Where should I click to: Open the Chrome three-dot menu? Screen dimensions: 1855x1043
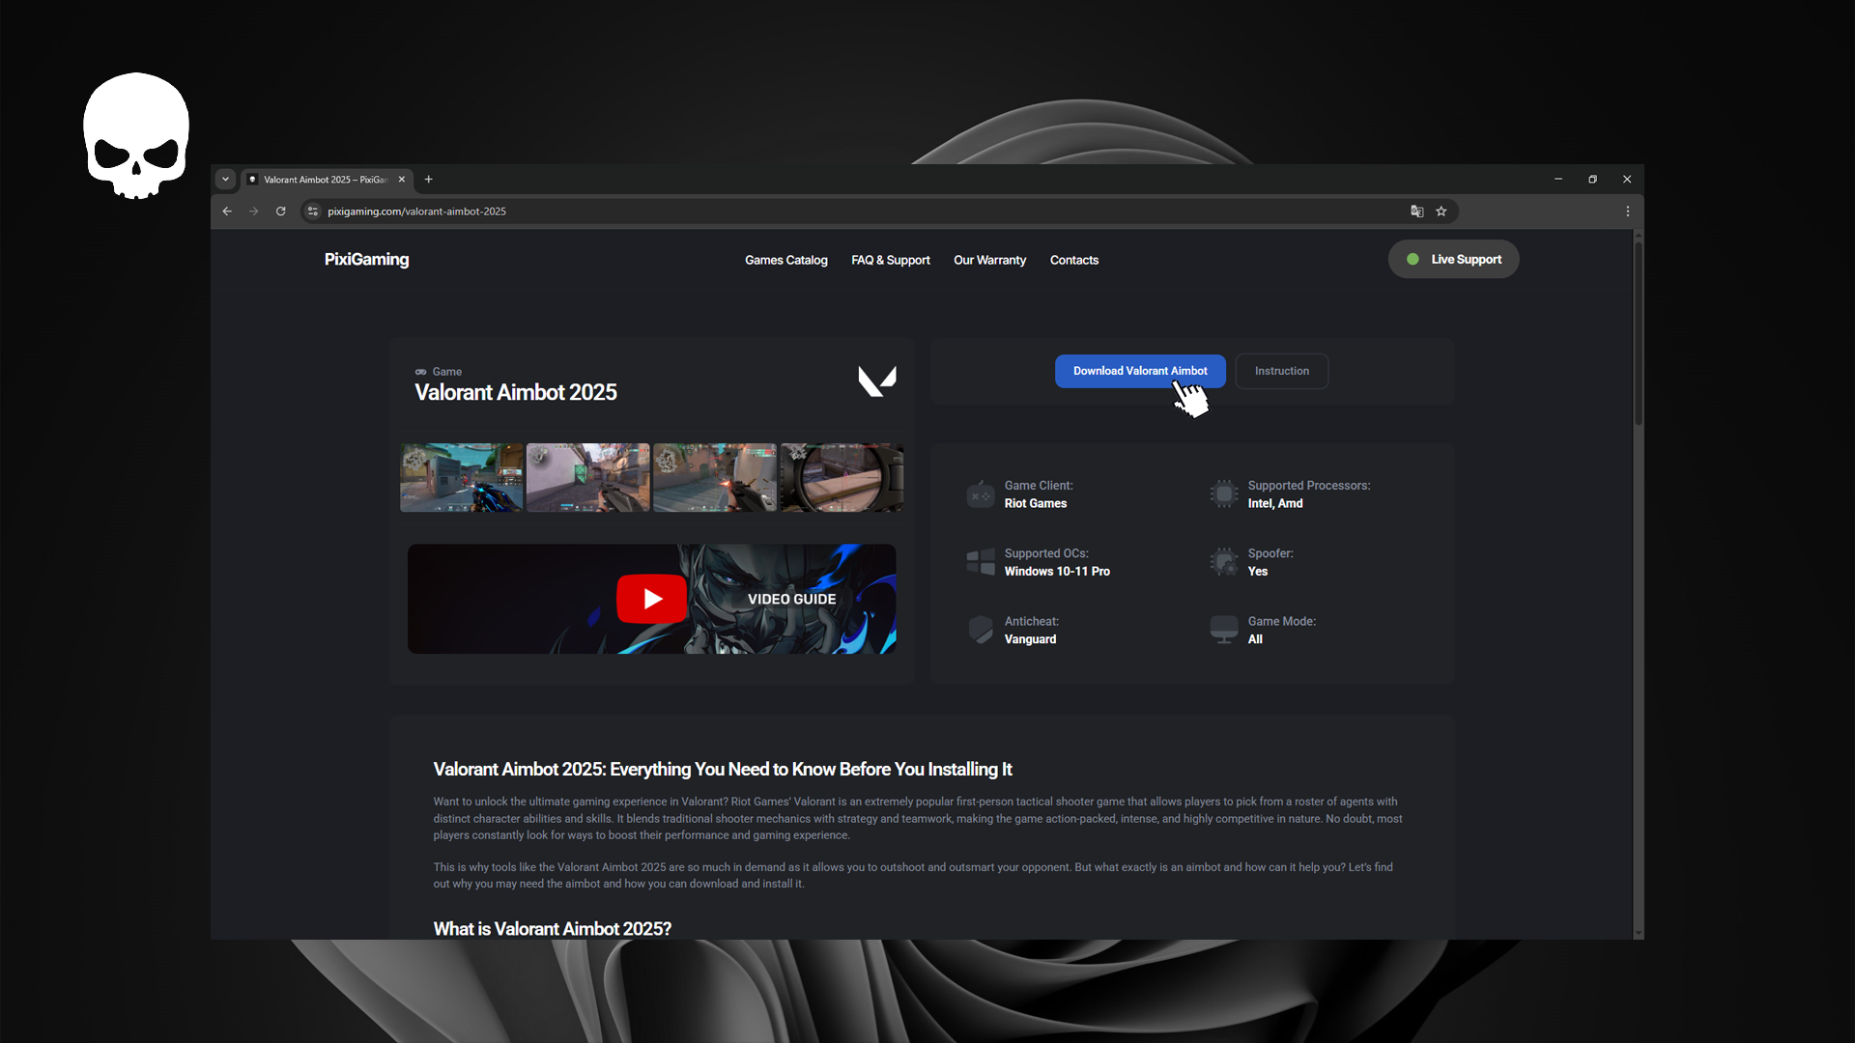(x=1628, y=211)
